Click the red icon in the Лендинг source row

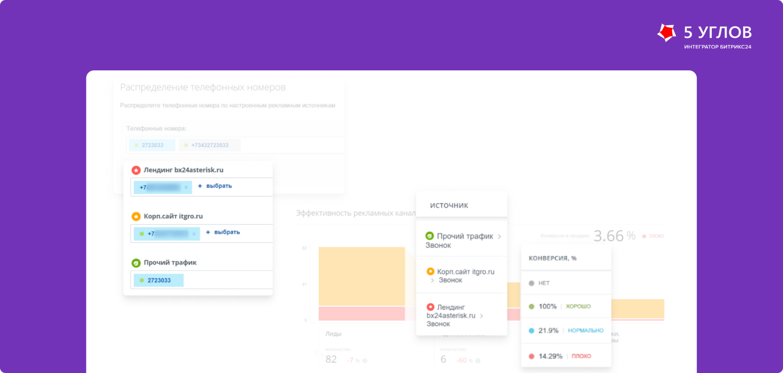[431, 307]
